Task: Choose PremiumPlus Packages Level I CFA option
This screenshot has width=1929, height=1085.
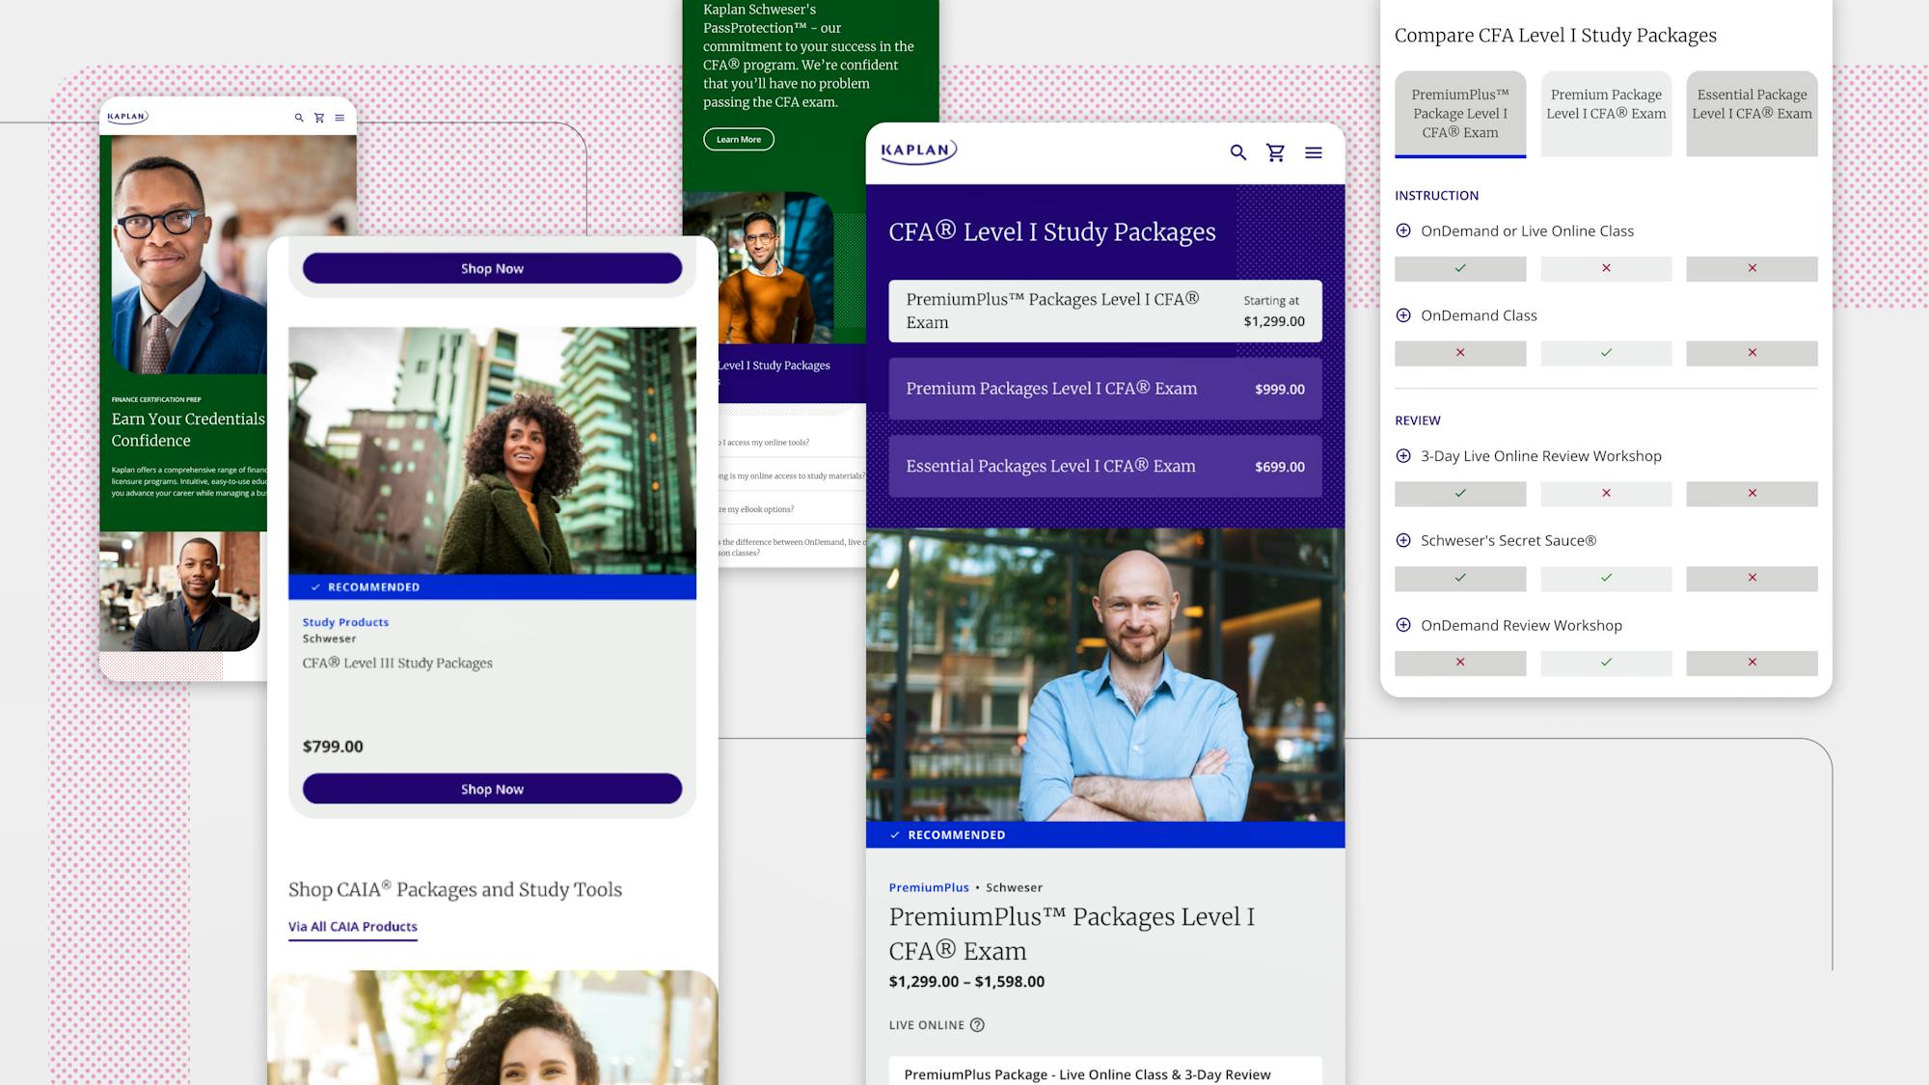Action: [1105, 312]
